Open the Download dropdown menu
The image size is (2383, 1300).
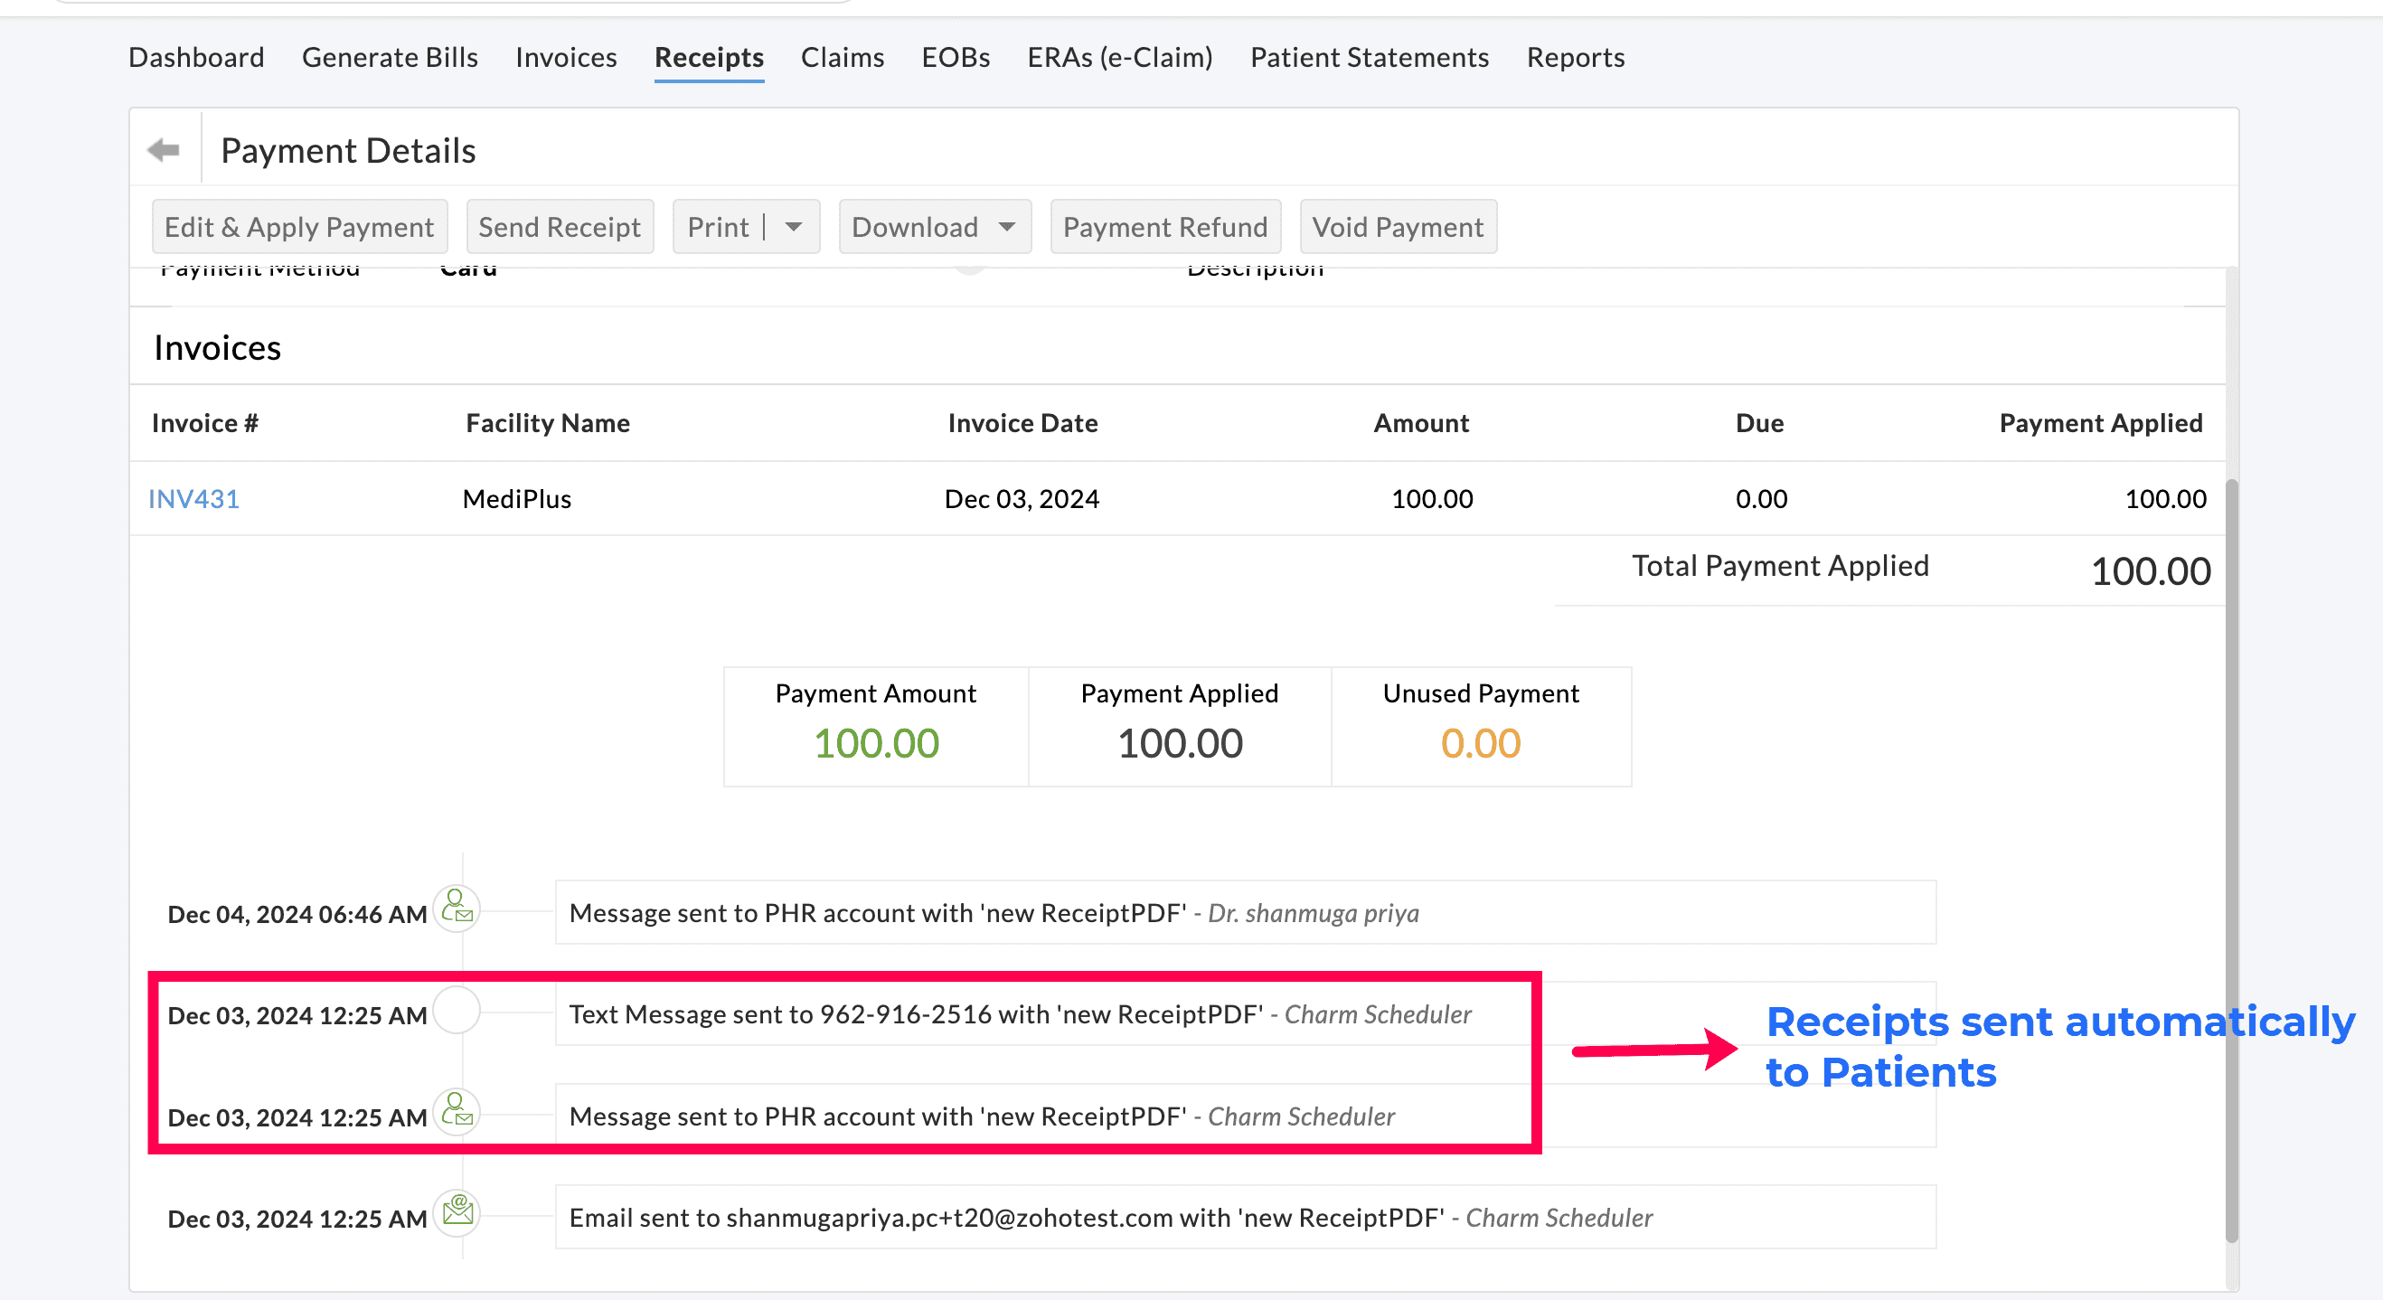934,226
